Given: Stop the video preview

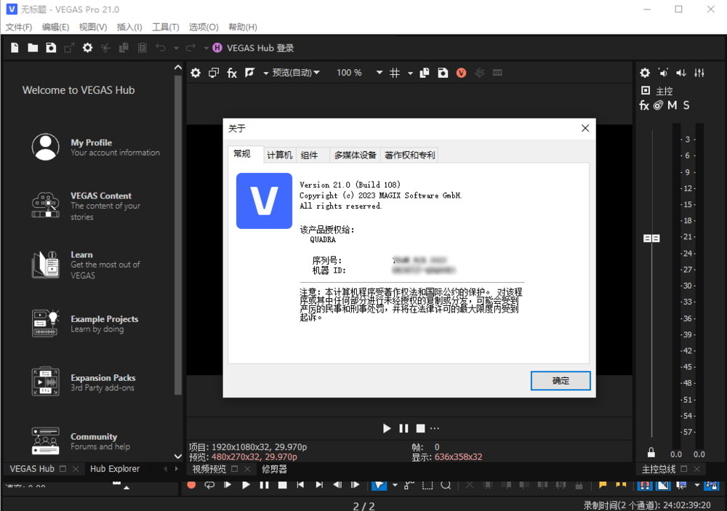Looking at the screenshot, I should click(x=420, y=428).
